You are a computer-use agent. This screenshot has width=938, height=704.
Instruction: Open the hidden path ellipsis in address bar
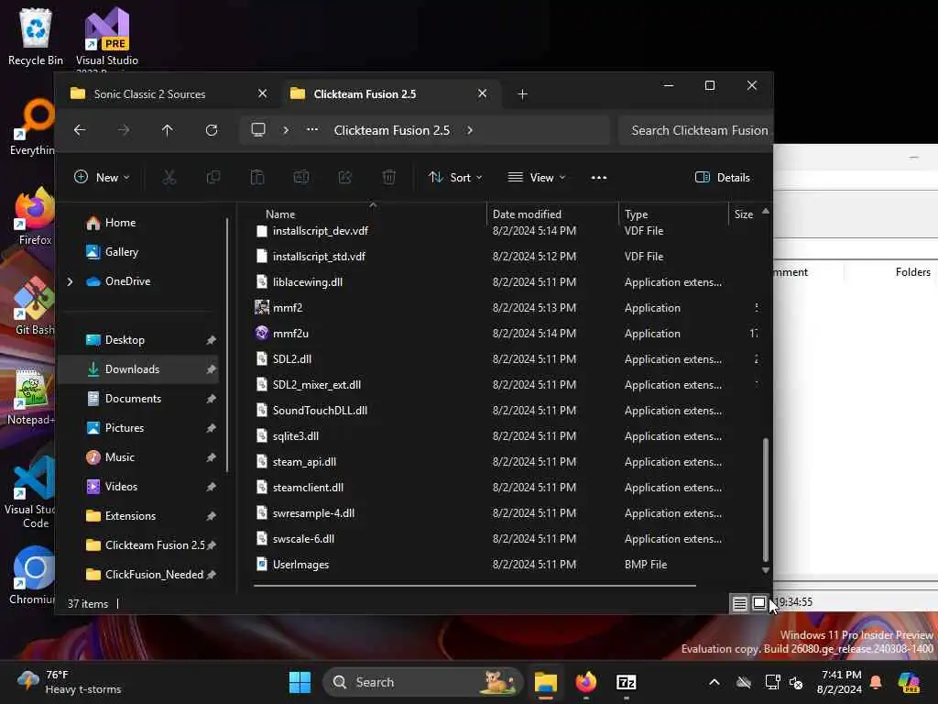[x=312, y=130]
